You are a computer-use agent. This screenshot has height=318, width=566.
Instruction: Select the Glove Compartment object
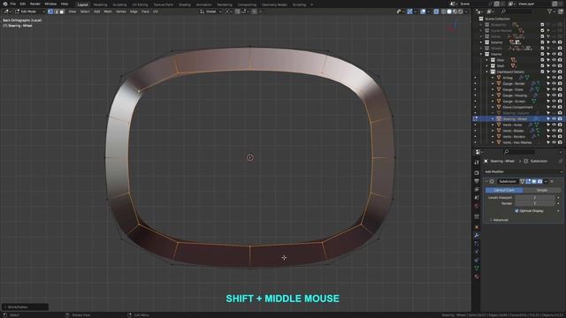click(517, 107)
